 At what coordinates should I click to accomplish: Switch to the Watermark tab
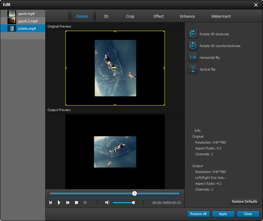(x=221, y=16)
